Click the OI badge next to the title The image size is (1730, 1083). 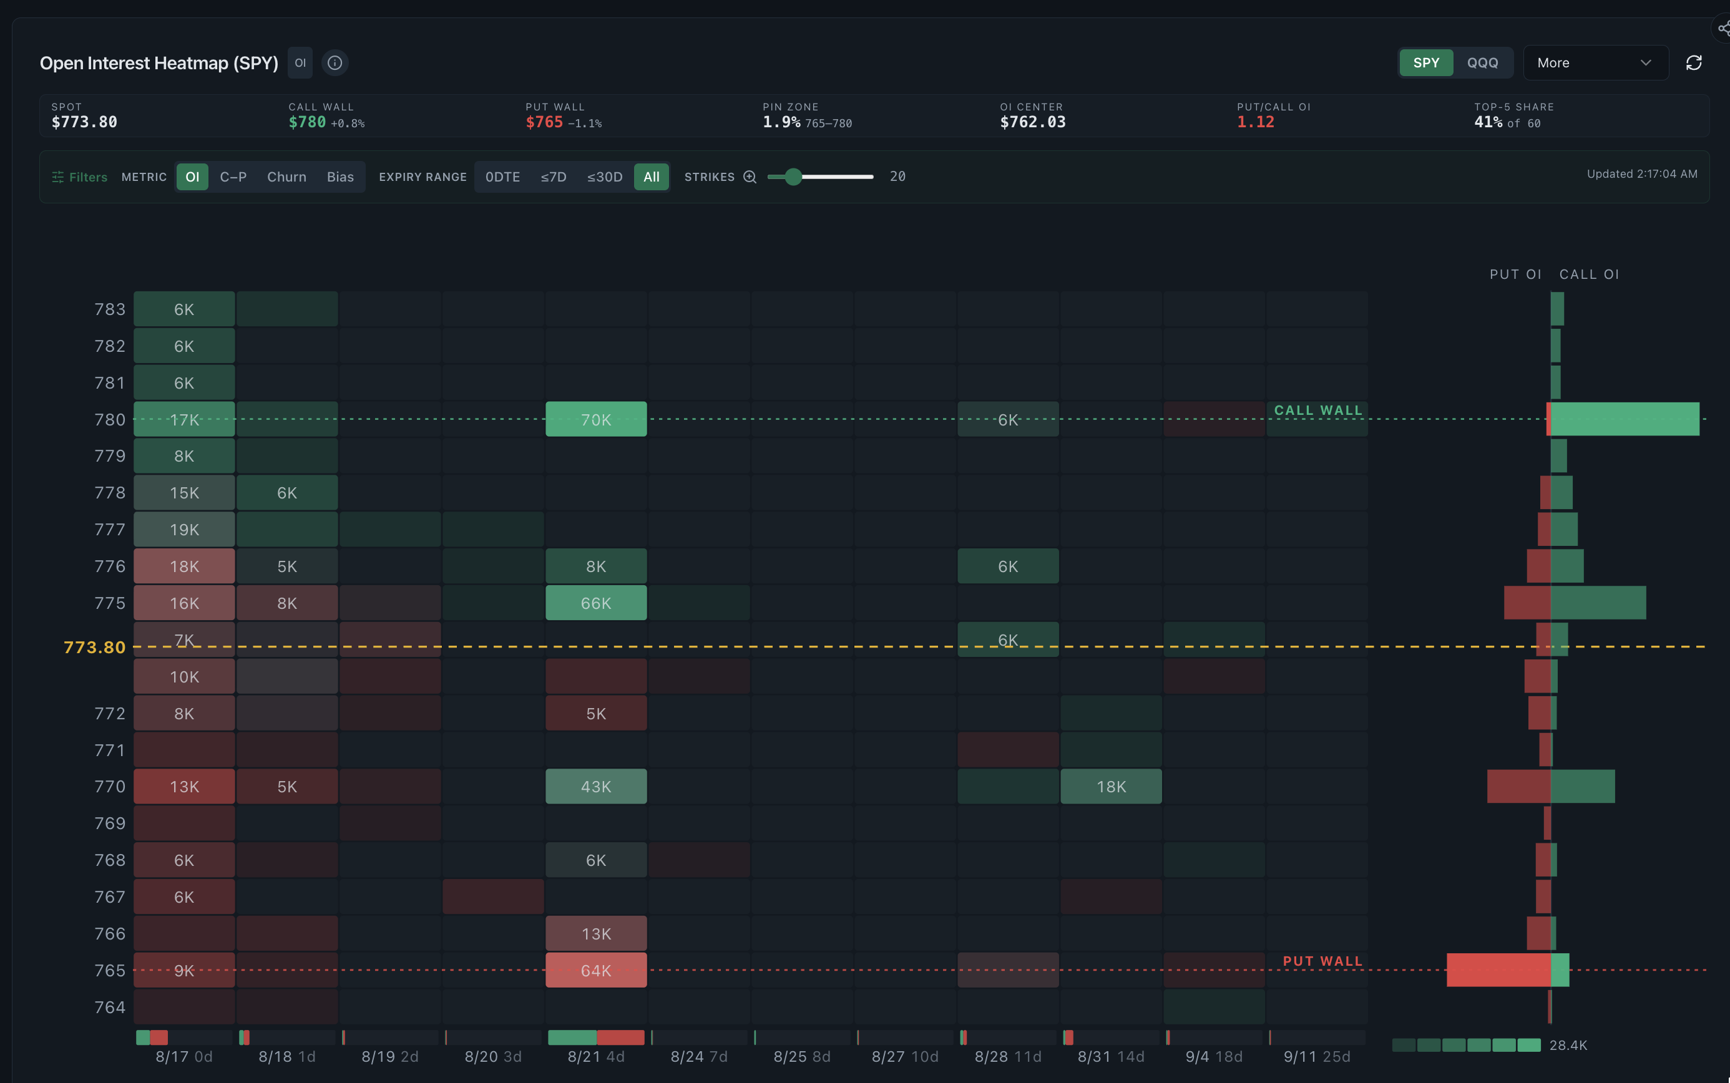[x=300, y=63]
